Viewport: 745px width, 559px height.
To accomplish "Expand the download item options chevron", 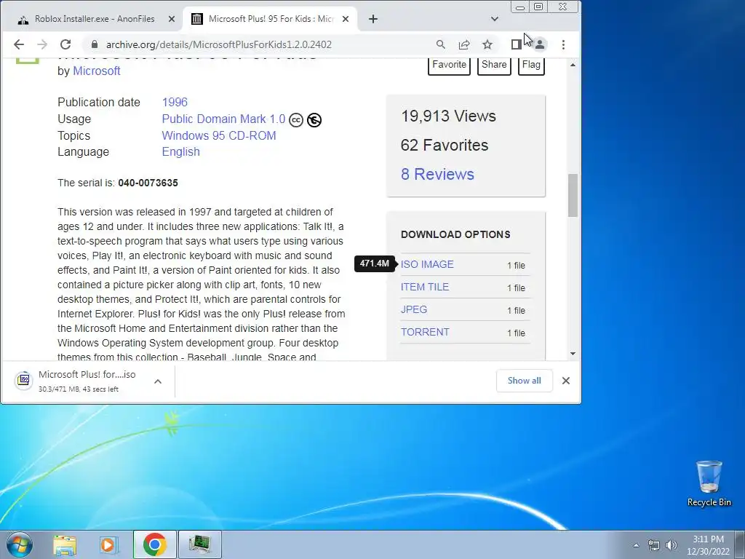I will (x=158, y=381).
